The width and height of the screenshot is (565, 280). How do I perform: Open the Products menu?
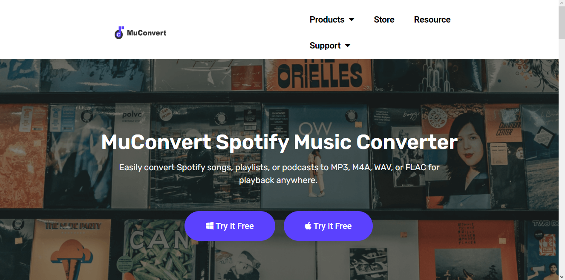tap(327, 20)
